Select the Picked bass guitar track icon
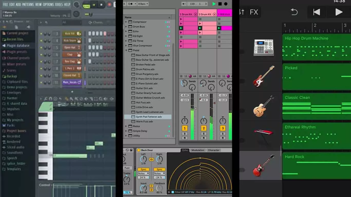This screenshot has width=351, height=197. 263,76
